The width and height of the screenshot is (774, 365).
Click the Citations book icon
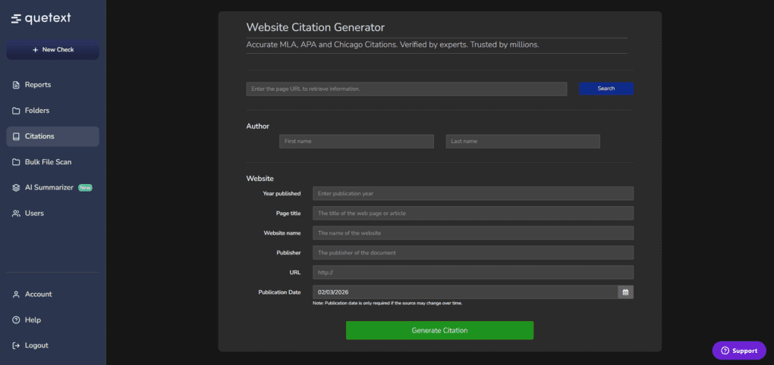pos(16,136)
